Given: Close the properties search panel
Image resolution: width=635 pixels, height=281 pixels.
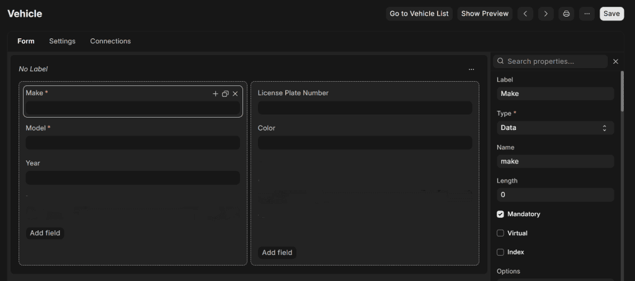Looking at the screenshot, I should coord(616,61).
